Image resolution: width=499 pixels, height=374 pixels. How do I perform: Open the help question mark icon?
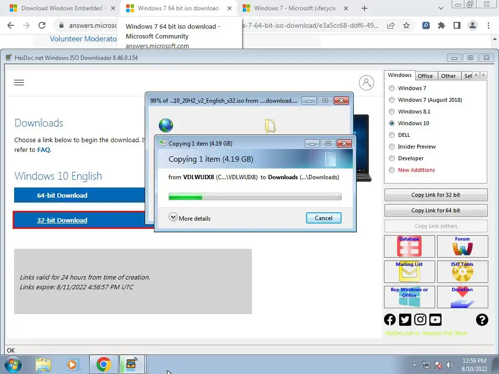pyautogui.click(x=482, y=319)
